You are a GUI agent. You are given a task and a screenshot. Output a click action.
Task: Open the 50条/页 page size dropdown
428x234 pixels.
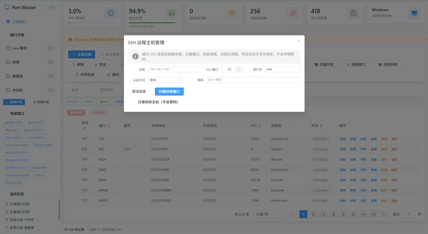tap(269, 214)
